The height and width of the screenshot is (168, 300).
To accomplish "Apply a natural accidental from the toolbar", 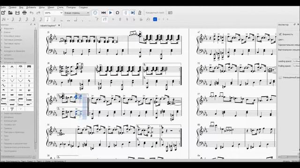I will 127,19.
